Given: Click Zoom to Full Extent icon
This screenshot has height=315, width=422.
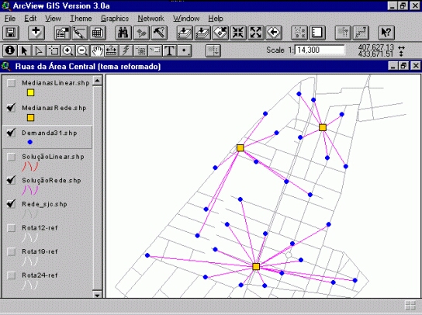Looking at the screenshot, I should [x=185, y=33].
